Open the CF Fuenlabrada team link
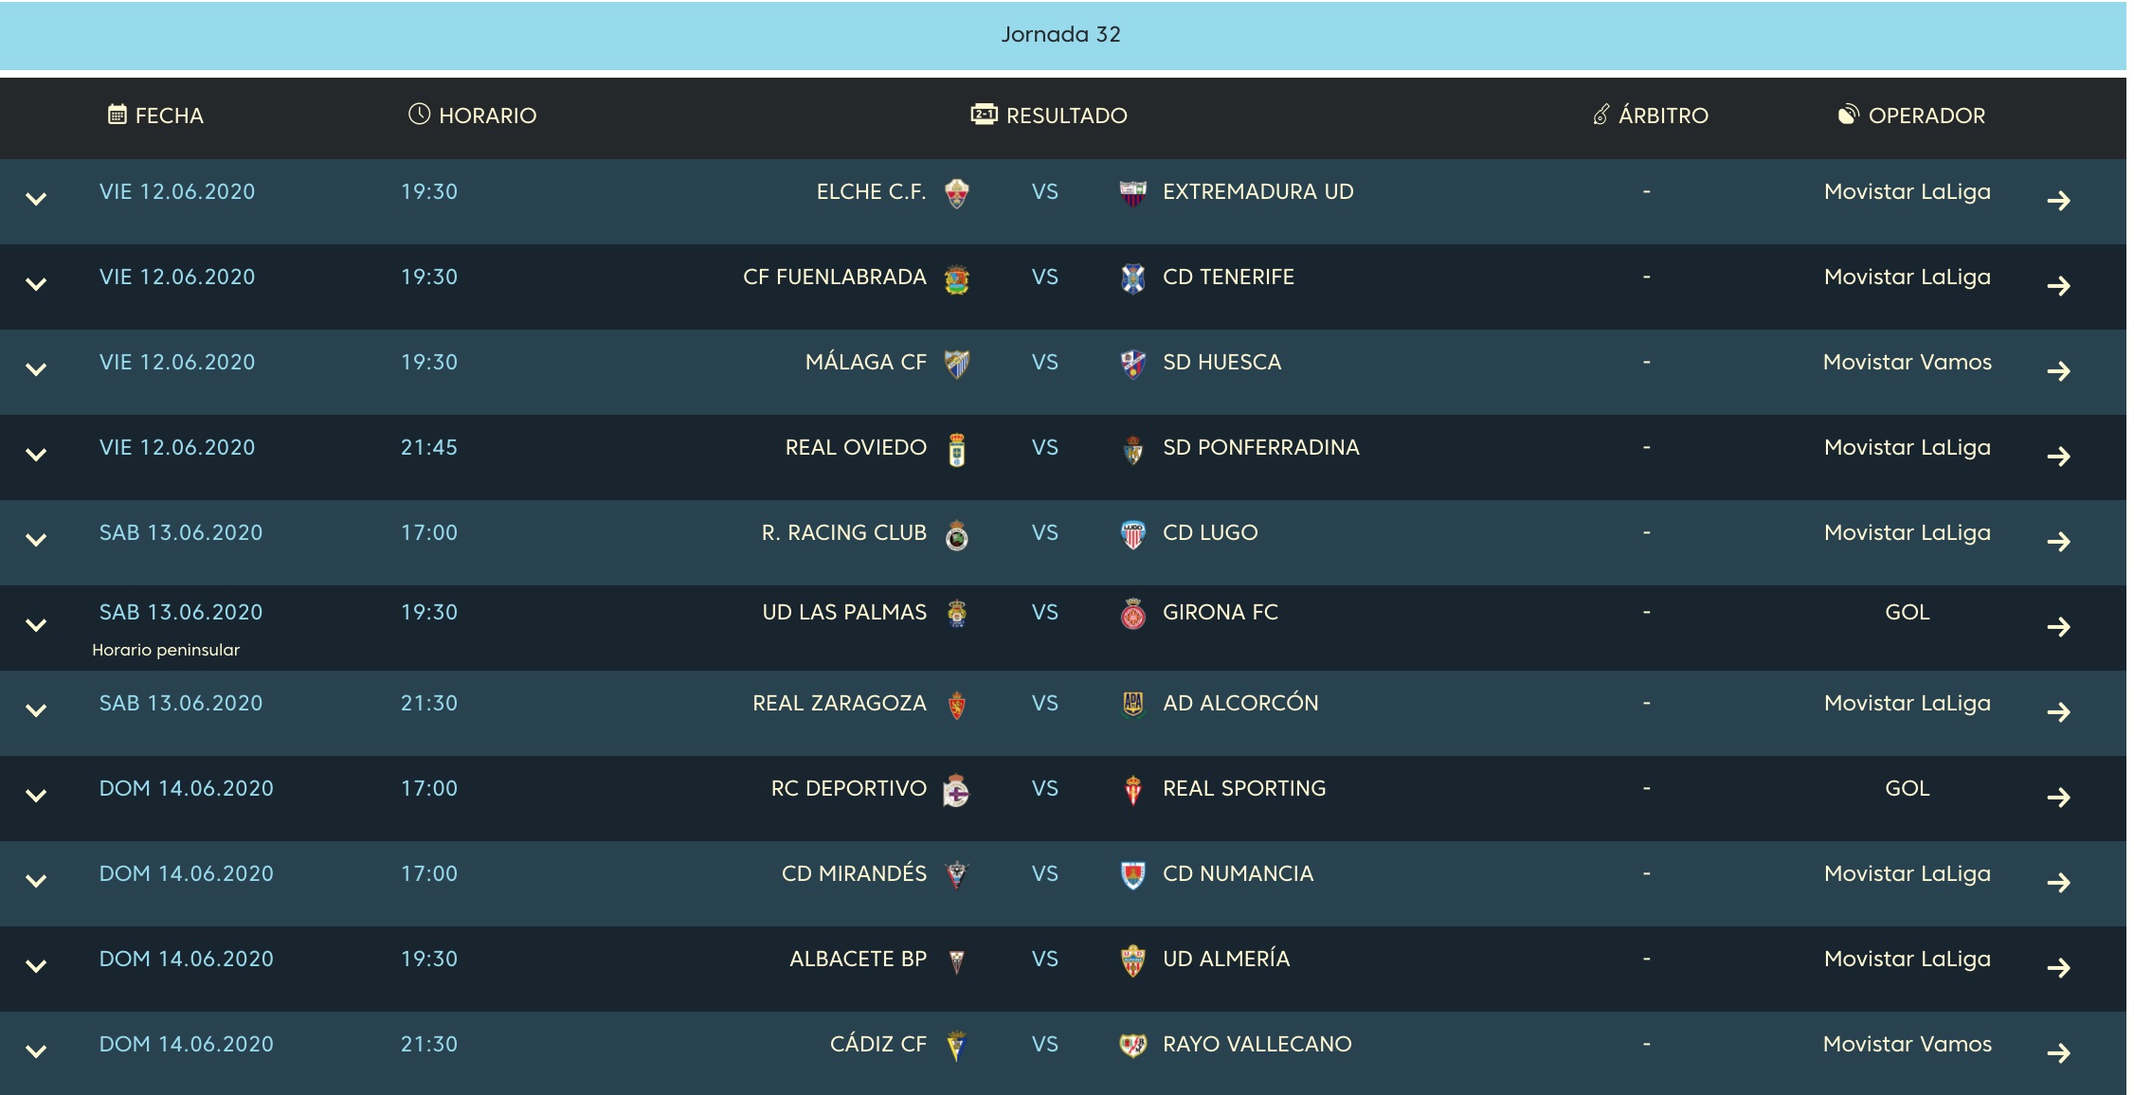Viewport: 2134px width, 1095px height. tap(835, 278)
